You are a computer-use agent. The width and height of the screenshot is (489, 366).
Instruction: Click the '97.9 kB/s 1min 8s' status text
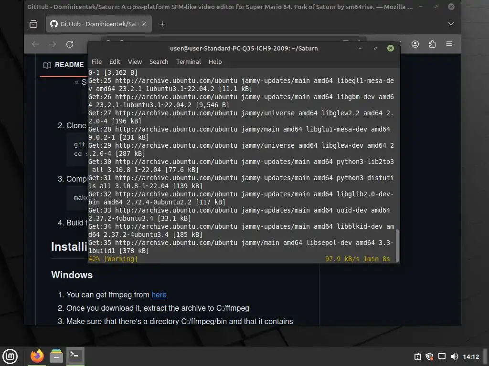(357, 259)
